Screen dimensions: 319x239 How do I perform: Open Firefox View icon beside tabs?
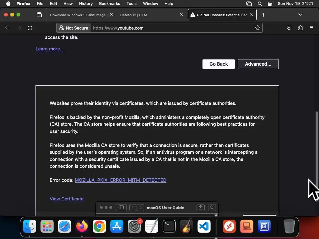[x=39, y=15]
